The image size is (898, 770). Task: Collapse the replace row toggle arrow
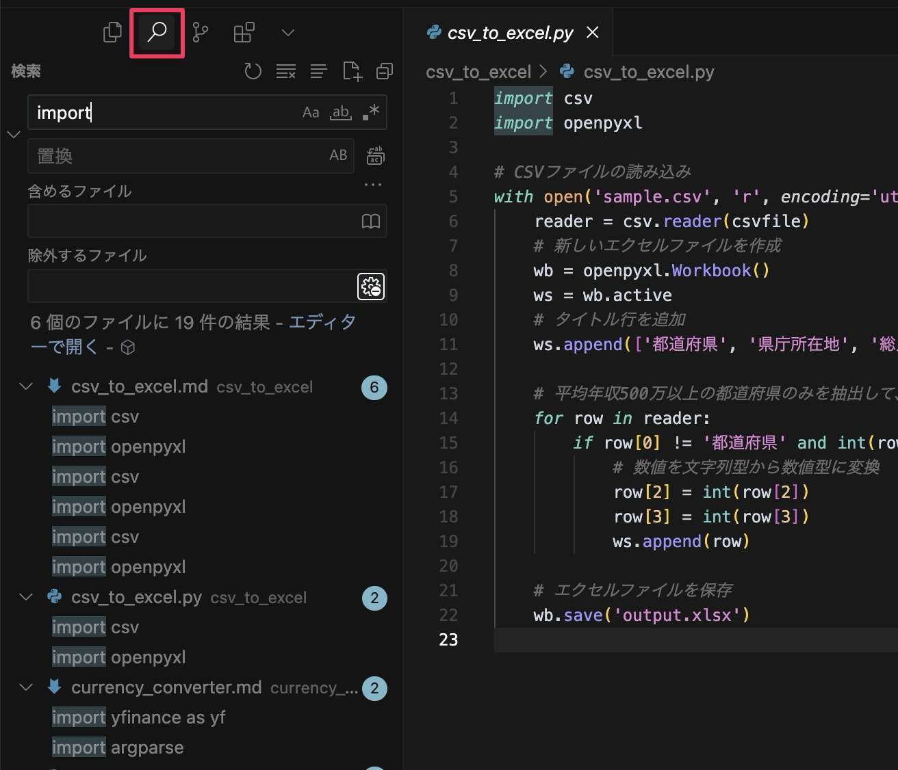pyautogui.click(x=14, y=134)
